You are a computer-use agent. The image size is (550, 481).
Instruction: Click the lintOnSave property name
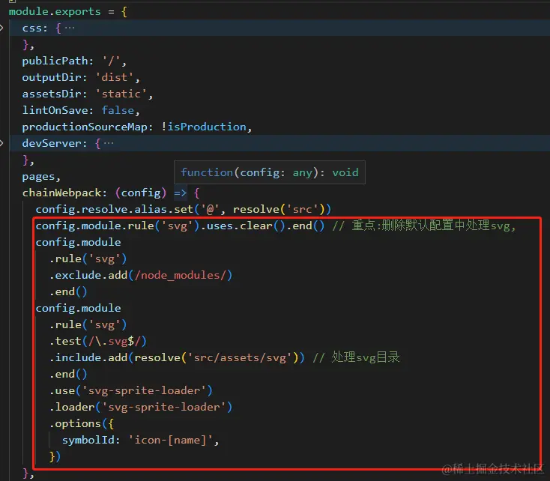(55, 110)
